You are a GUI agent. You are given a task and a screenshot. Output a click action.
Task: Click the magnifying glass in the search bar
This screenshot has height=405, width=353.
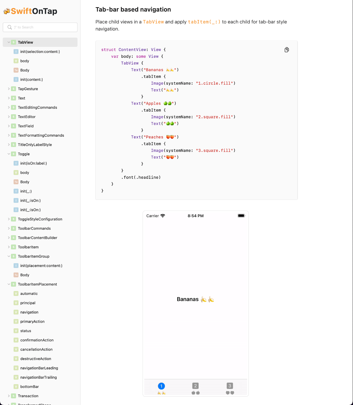[x=10, y=27]
